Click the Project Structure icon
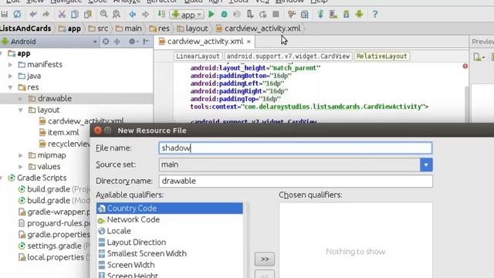This screenshot has height=278, width=494. pyautogui.click(x=305, y=14)
